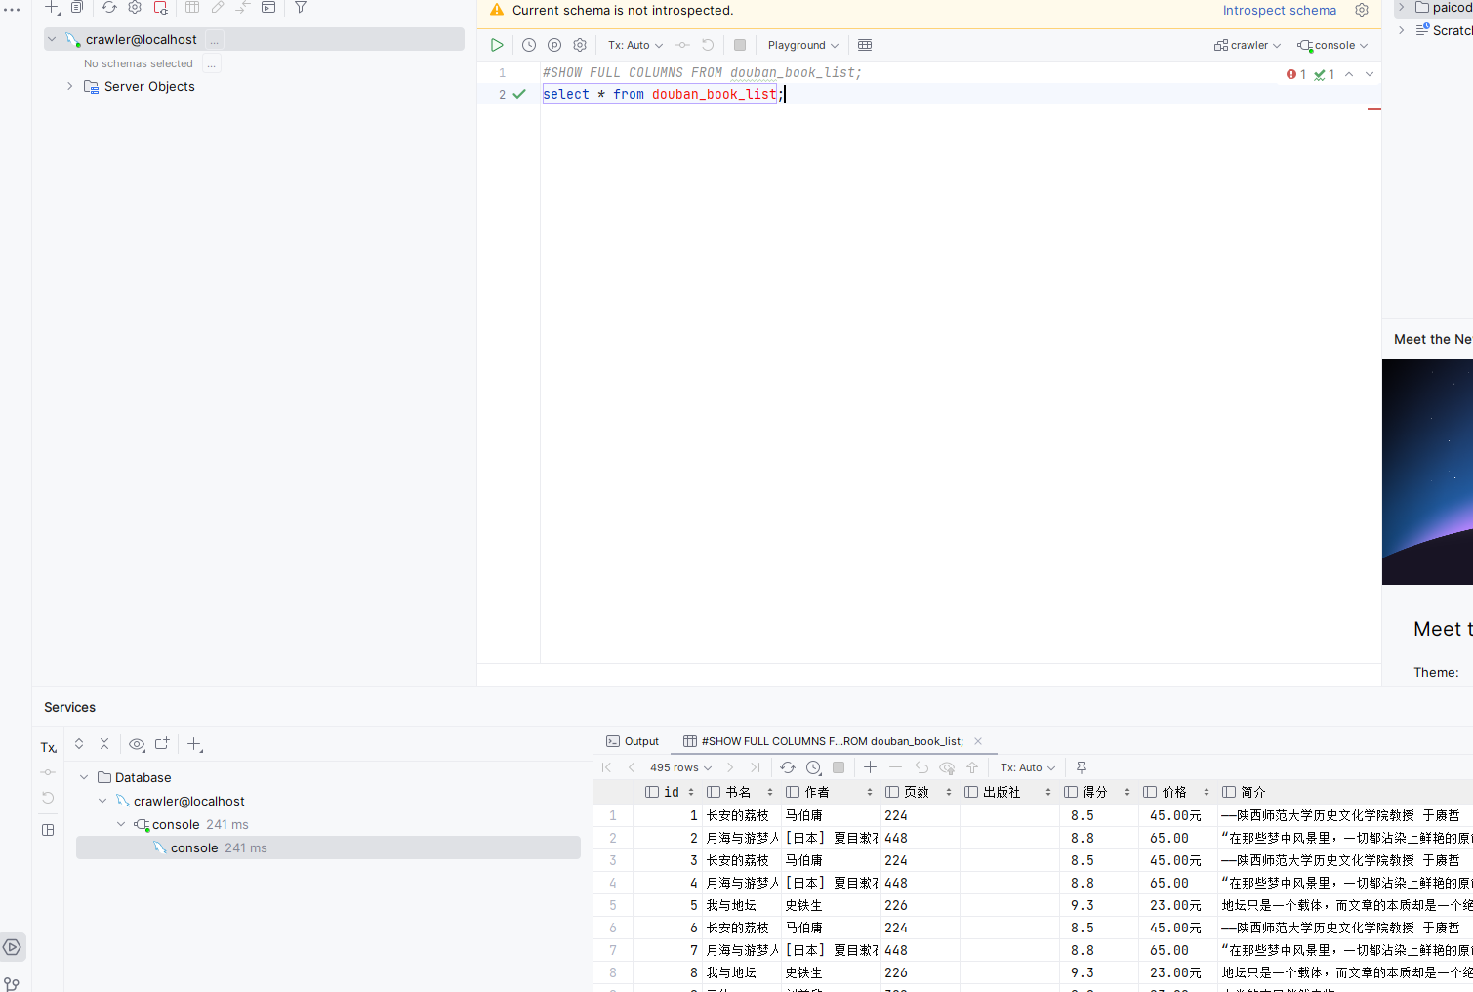This screenshot has width=1473, height=992.
Task: Expand all services tree nodes icon
Action: [x=79, y=744]
